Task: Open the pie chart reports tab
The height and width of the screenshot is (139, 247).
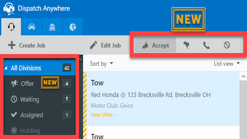Action: (73, 27)
